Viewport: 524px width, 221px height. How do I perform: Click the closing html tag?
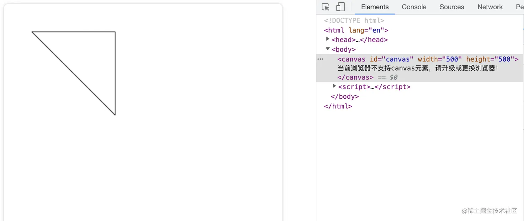tap(338, 106)
